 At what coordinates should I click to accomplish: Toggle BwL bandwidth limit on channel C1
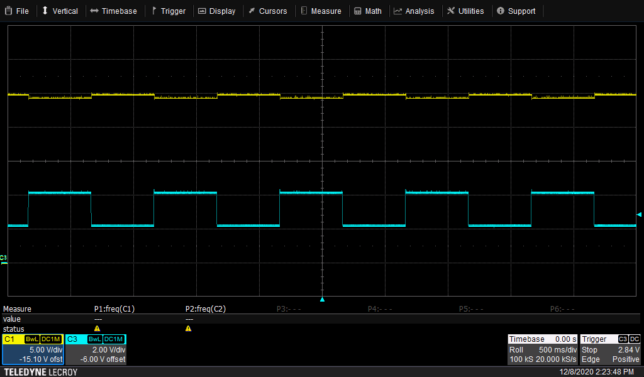click(x=31, y=339)
